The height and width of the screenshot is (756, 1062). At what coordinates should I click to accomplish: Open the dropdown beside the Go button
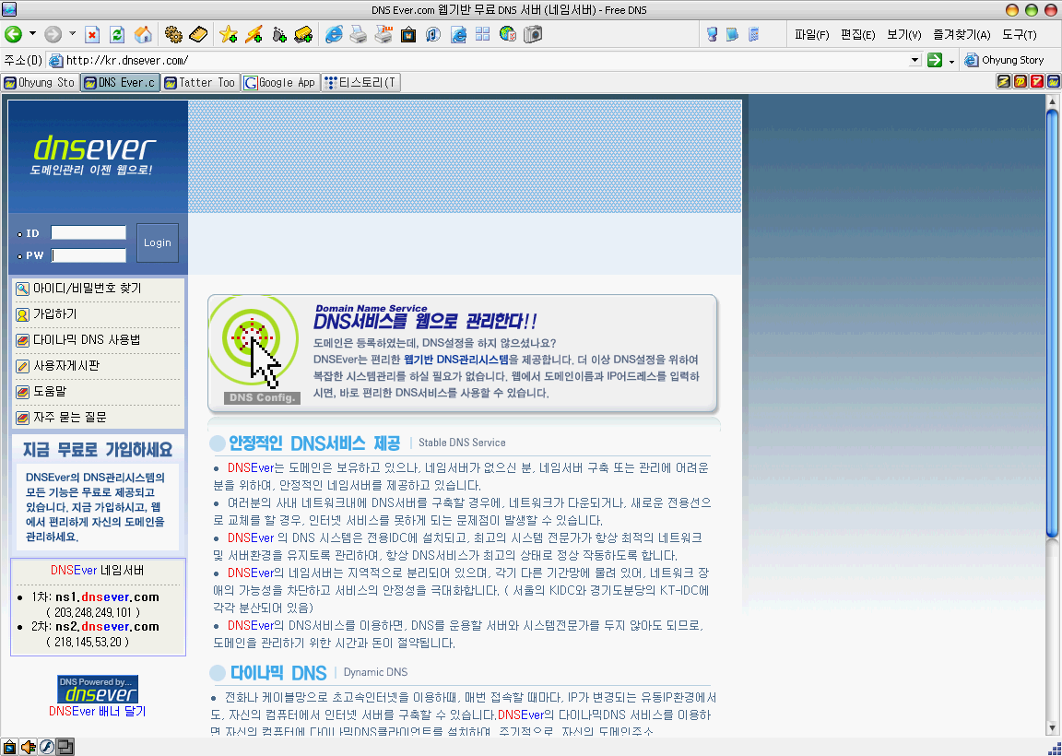951,61
